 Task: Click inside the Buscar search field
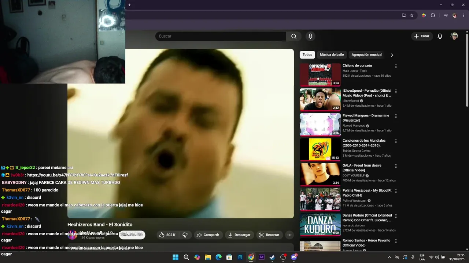221,36
